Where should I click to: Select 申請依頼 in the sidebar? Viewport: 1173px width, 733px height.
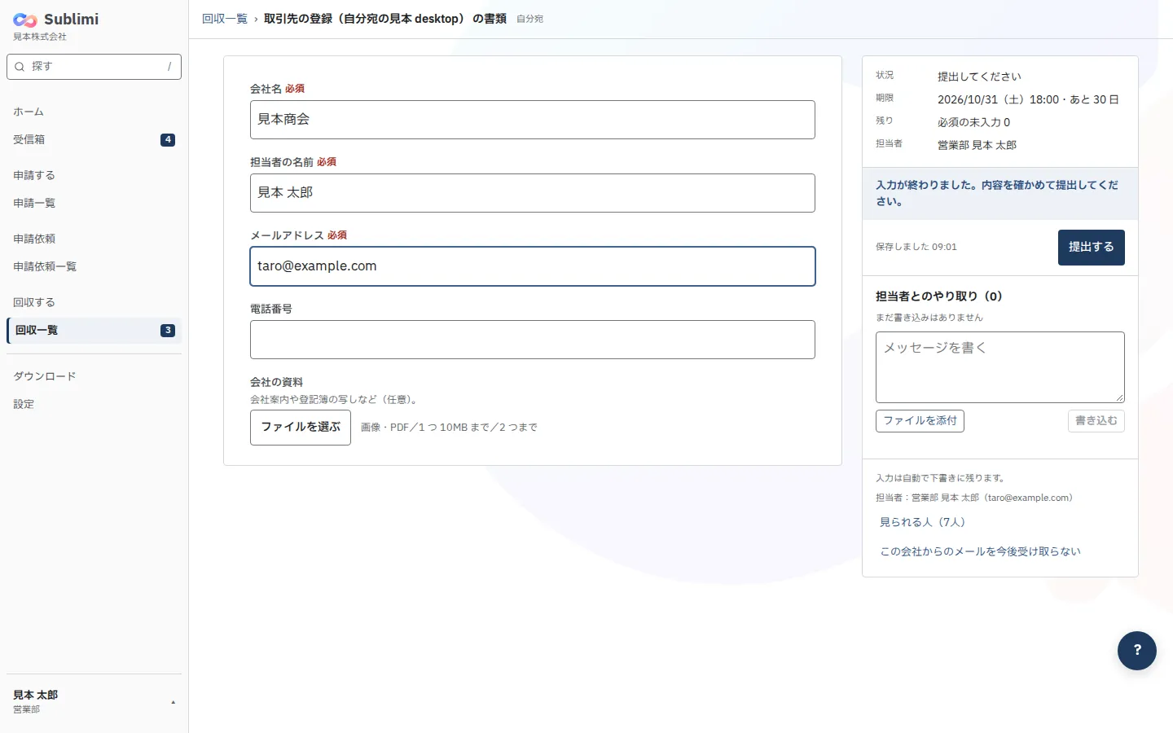(94, 239)
